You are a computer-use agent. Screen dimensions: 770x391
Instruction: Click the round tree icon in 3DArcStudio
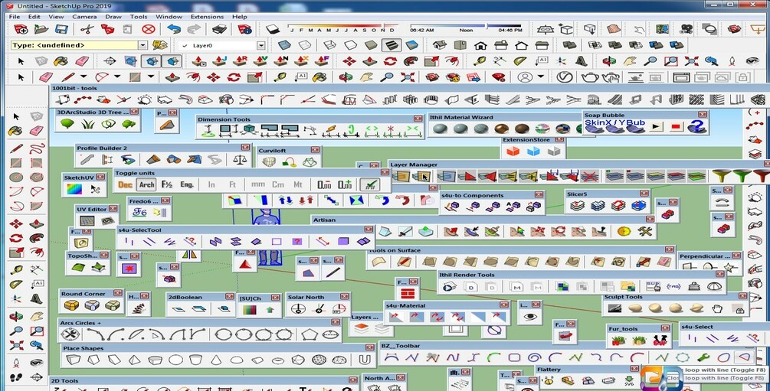click(67, 124)
